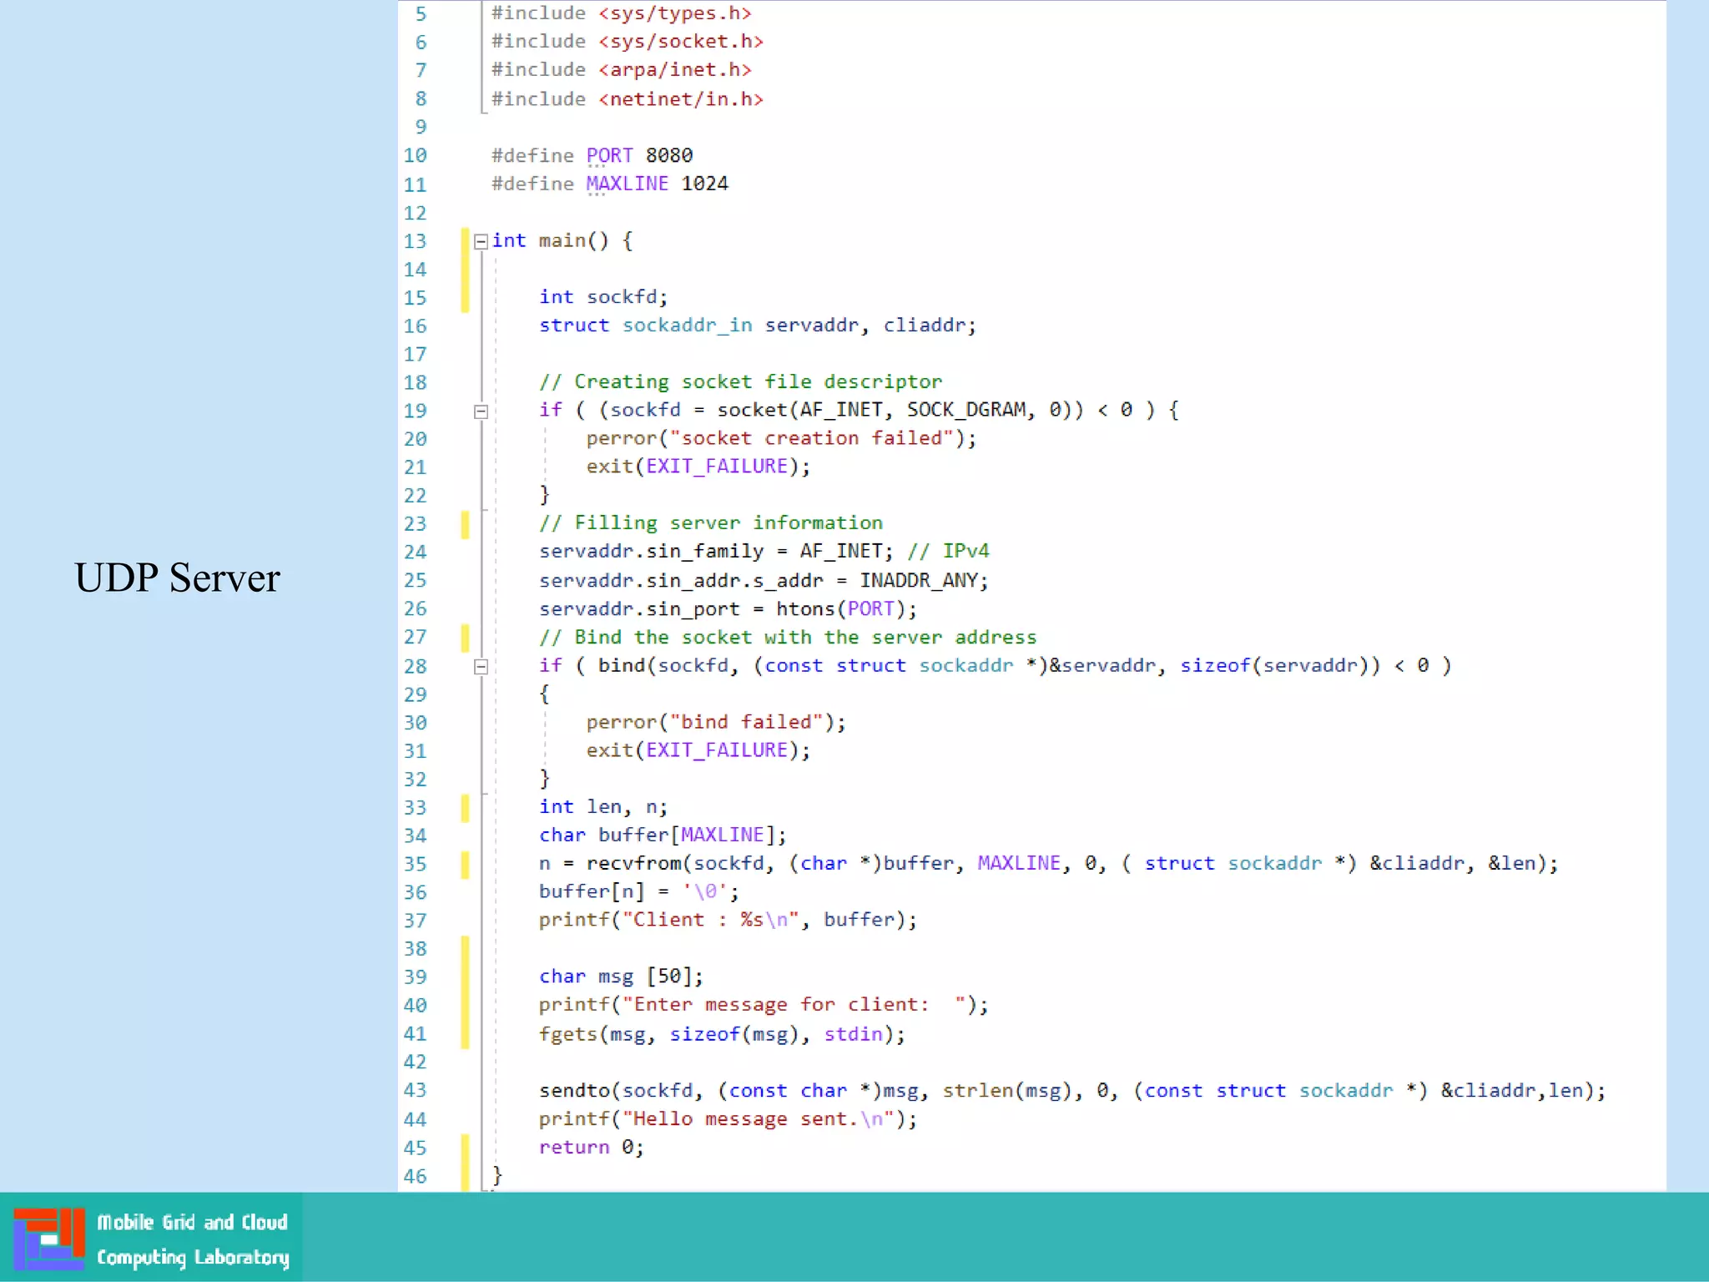
Task: Collapse the socket creation if block
Action: (x=481, y=411)
